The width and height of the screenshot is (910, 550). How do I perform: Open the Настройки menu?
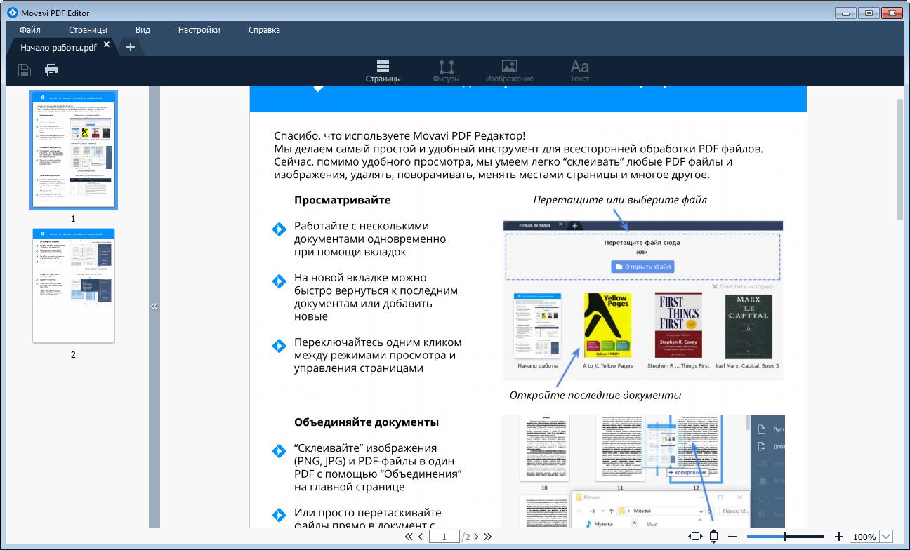[199, 30]
